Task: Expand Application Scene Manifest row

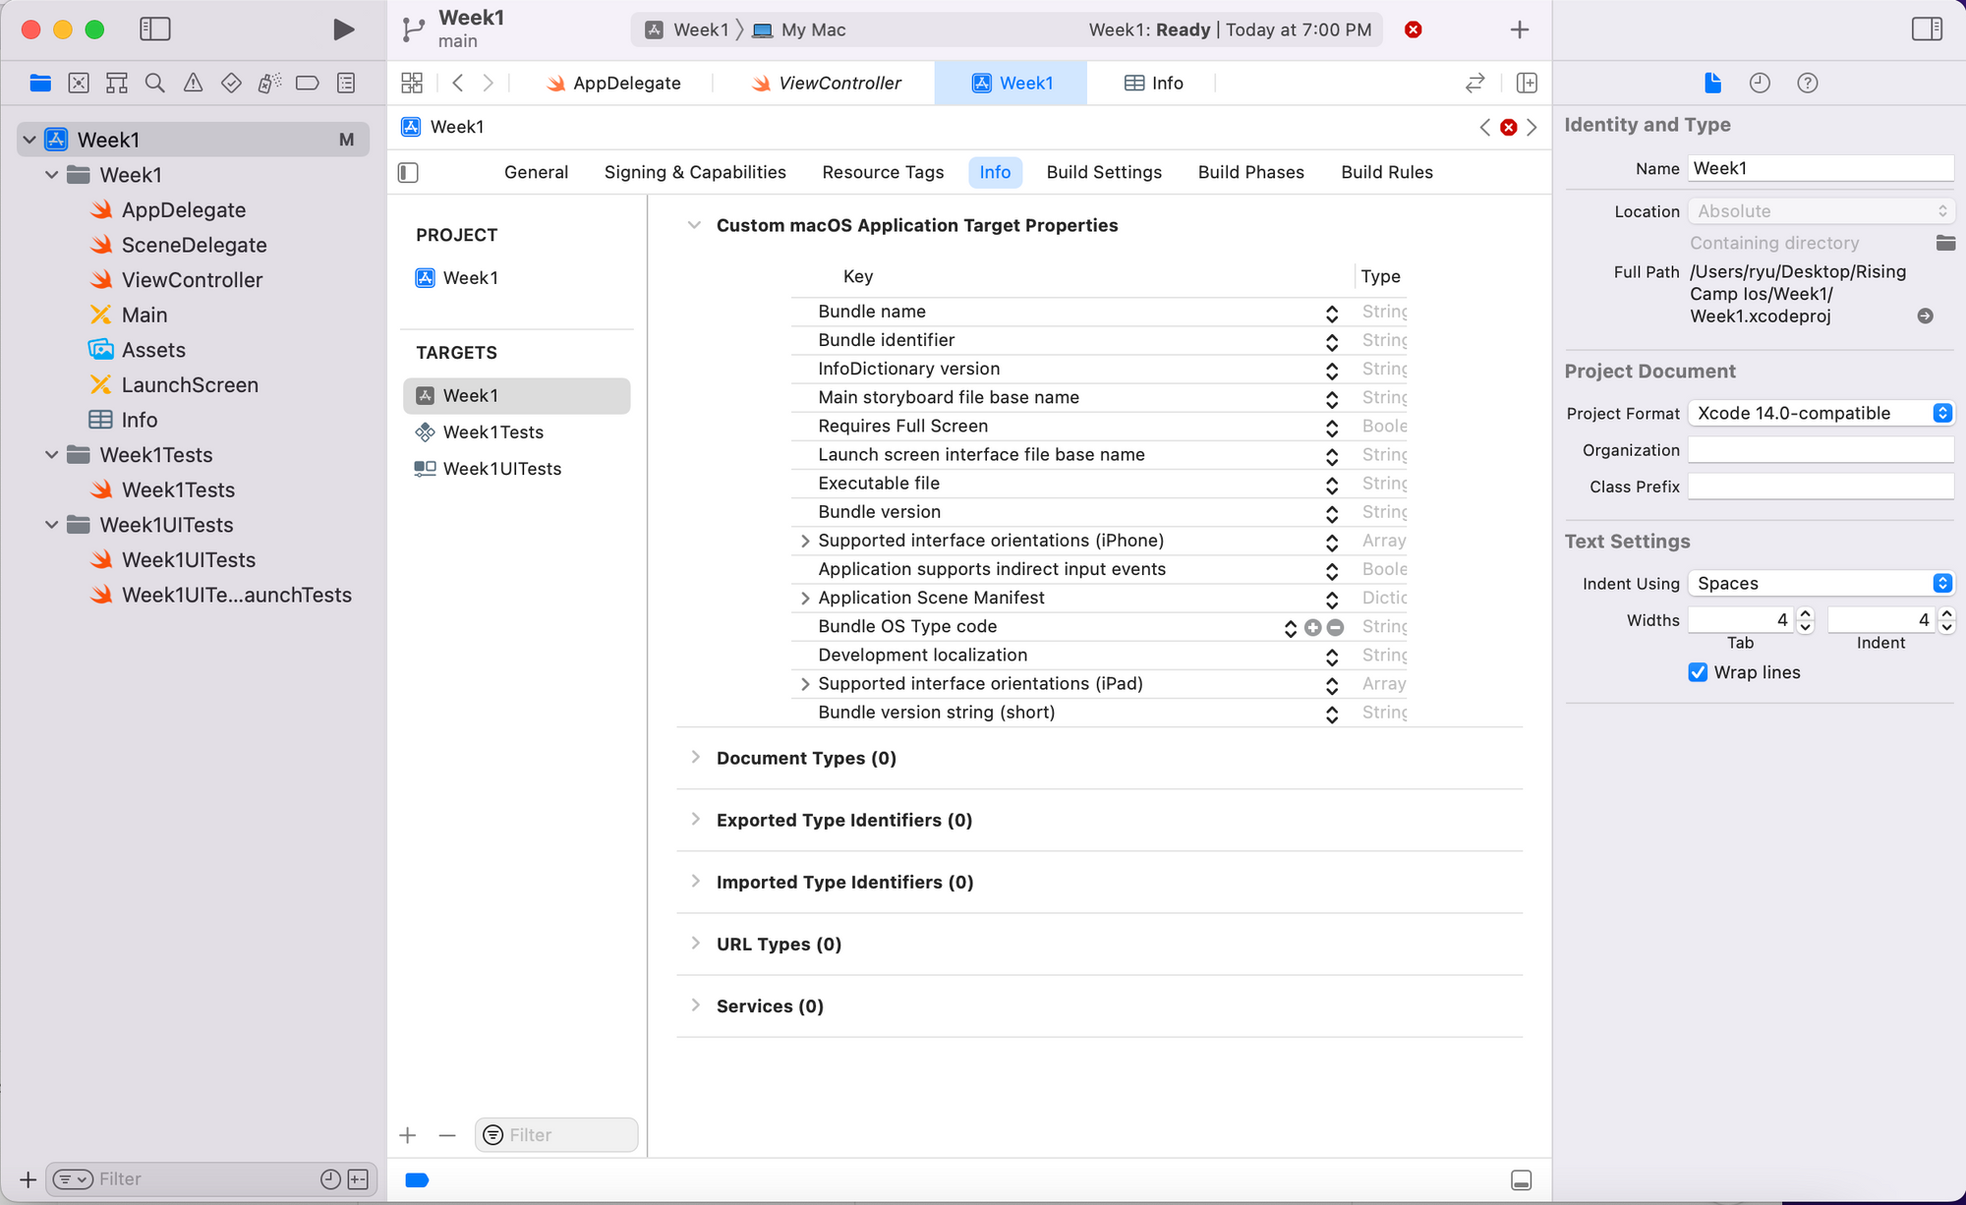Action: (805, 598)
